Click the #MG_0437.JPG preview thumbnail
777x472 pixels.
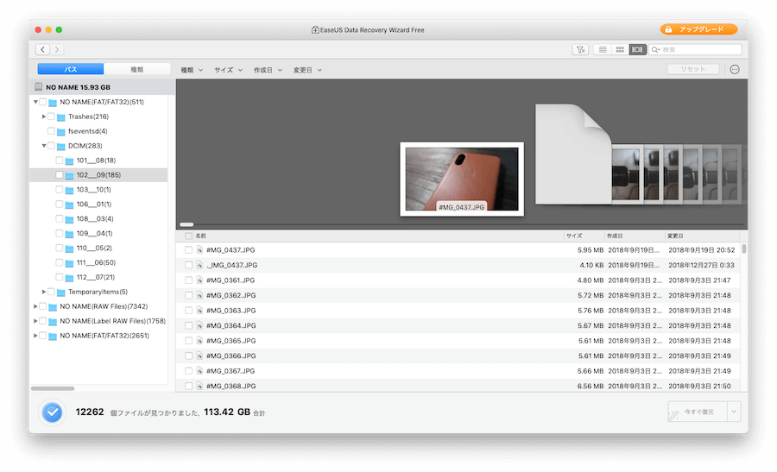pos(462,179)
